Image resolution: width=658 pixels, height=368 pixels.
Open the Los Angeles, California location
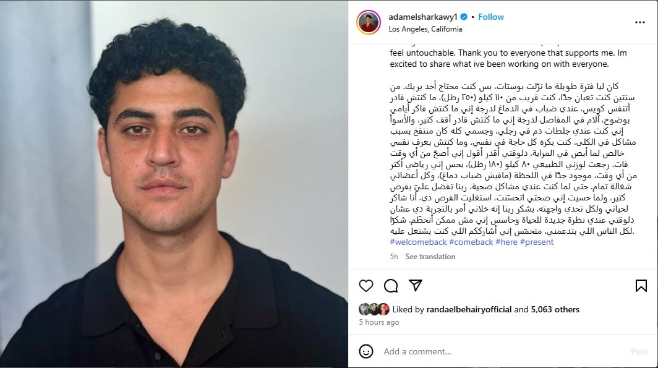pos(425,29)
